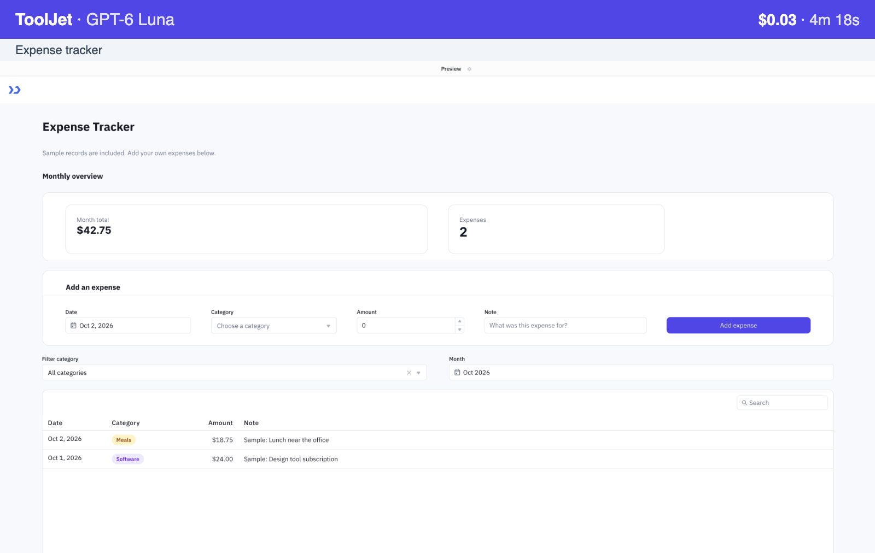Click the calendar icon in the Date field
This screenshot has height=553, width=875.
pyautogui.click(x=73, y=326)
